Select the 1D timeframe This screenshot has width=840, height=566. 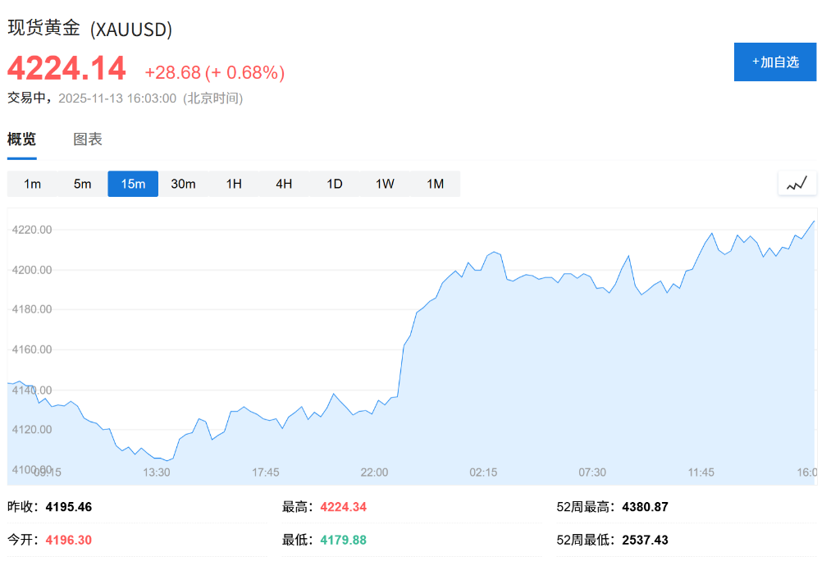tap(334, 184)
